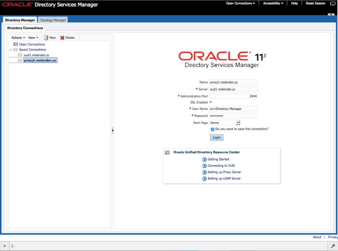The height and width of the screenshot is (251, 338).
Task: Click the Delete connection icon
Action: [62, 38]
